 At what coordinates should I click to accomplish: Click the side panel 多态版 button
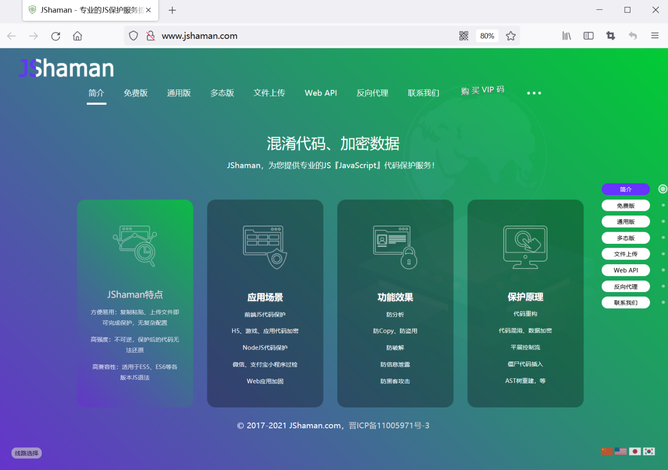626,238
